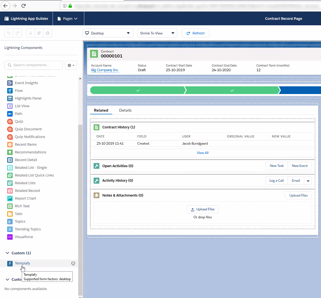Image resolution: width=321 pixels, height=298 pixels.
Task: Select the Tabs component
Action: pyautogui.click(x=15, y=214)
